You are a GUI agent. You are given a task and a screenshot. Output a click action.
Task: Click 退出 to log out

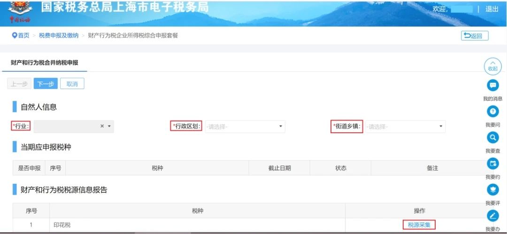pos(492,9)
